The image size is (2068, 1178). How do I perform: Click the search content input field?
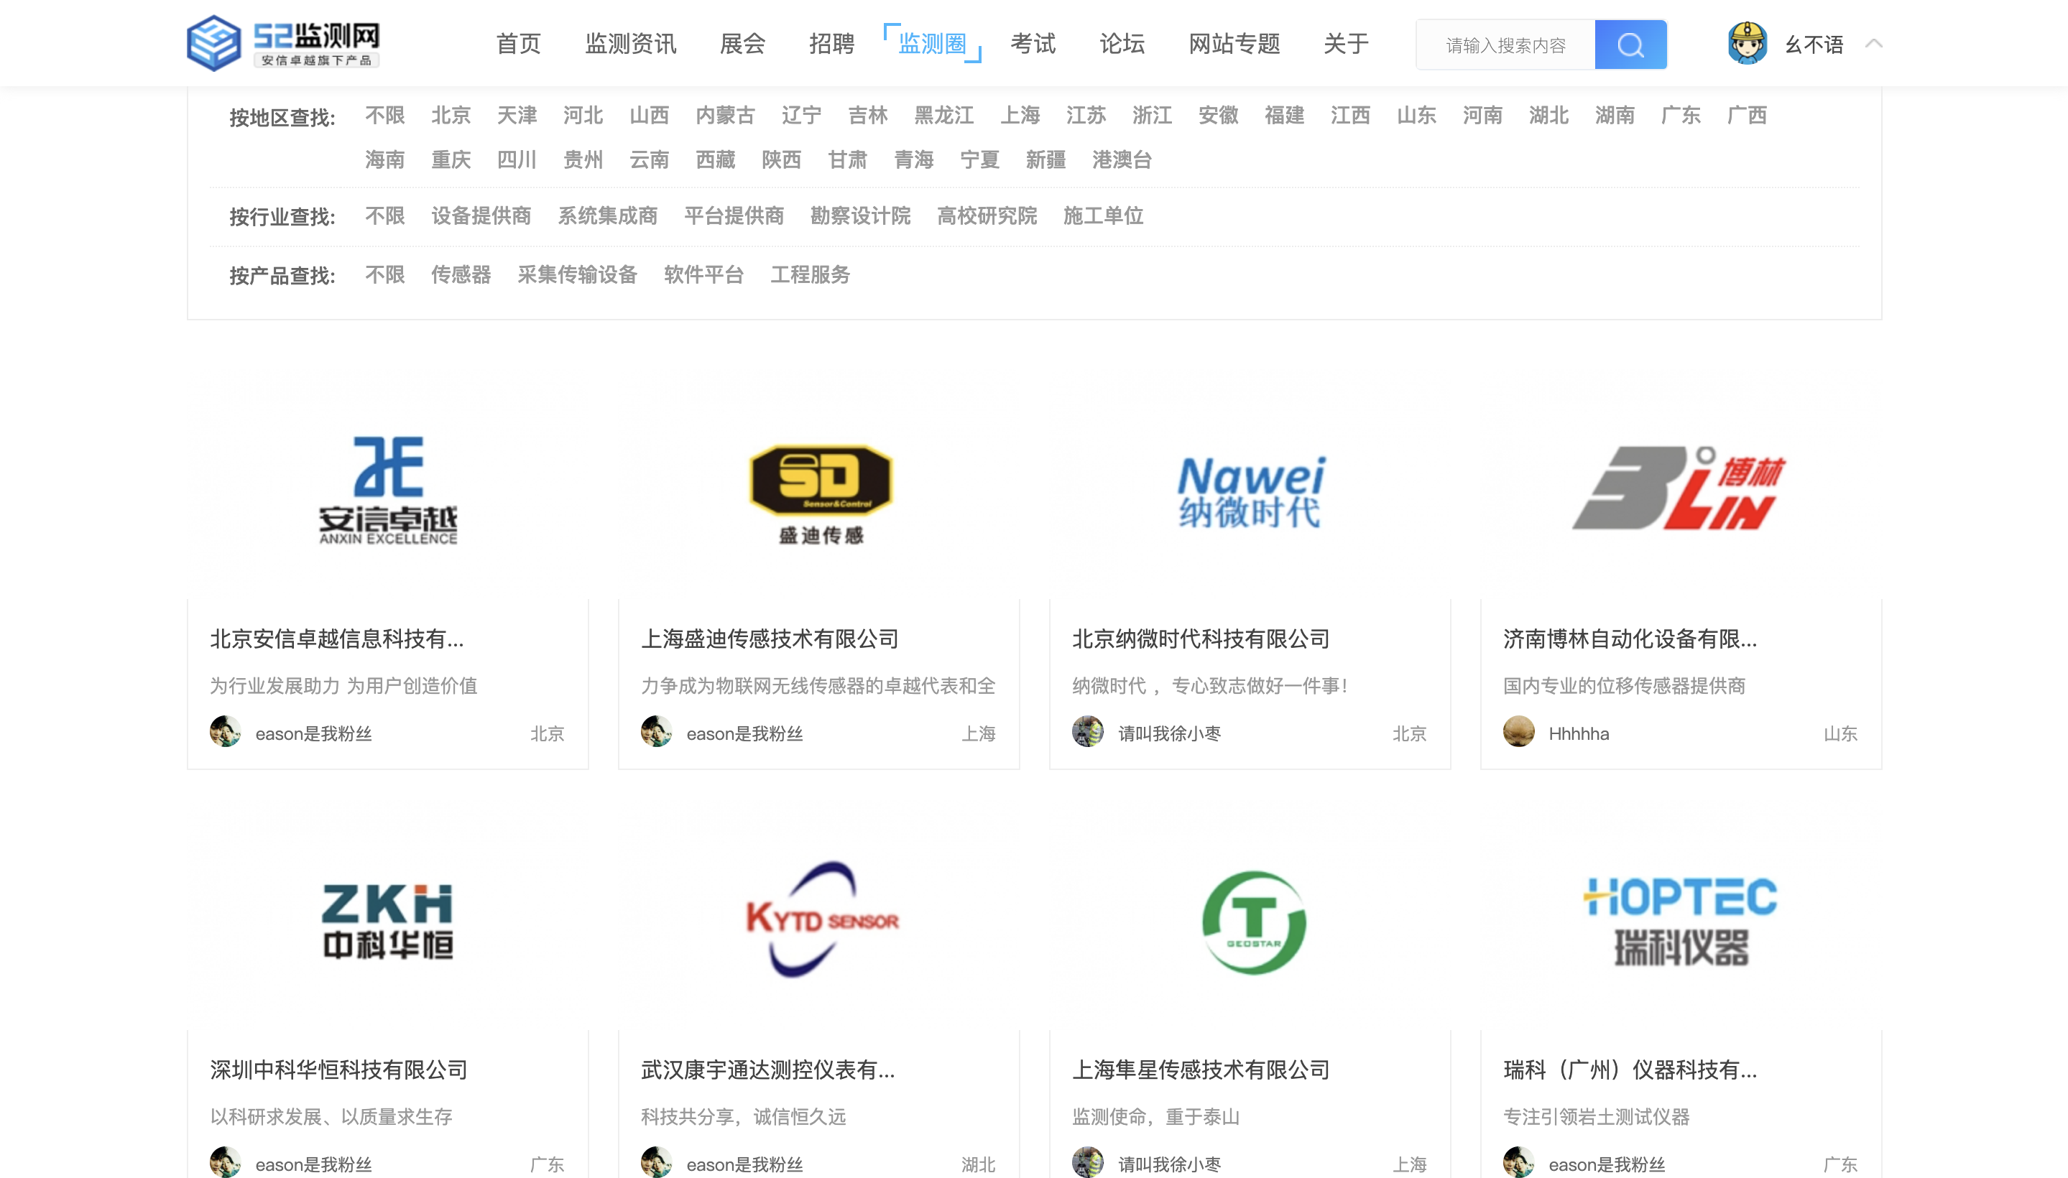tap(1505, 45)
